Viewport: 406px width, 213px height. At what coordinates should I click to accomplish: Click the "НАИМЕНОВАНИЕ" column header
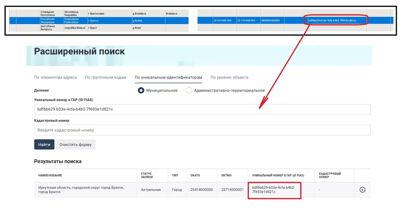click(x=51, y=175)
